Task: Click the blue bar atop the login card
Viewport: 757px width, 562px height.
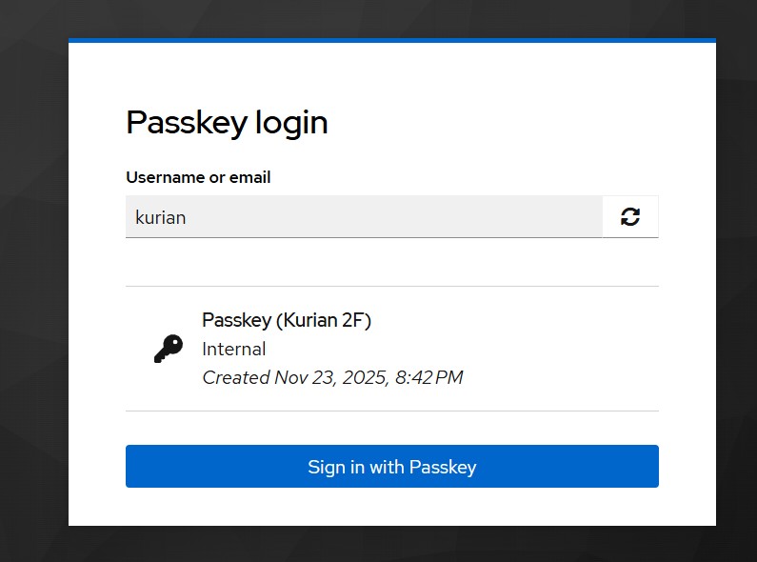Action: 391,40
